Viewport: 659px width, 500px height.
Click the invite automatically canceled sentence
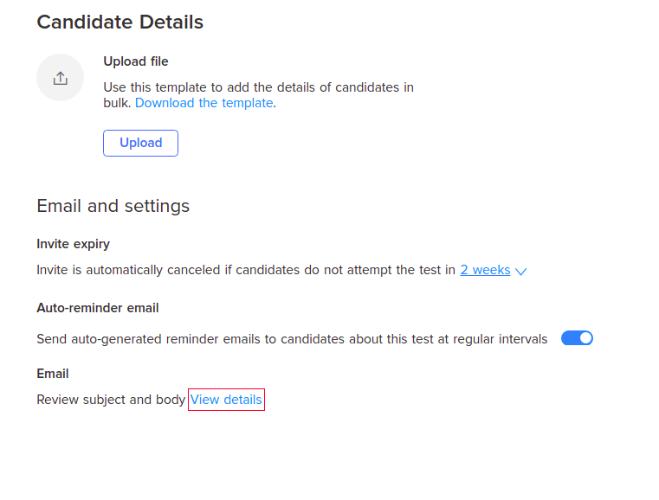coord(246,270)
